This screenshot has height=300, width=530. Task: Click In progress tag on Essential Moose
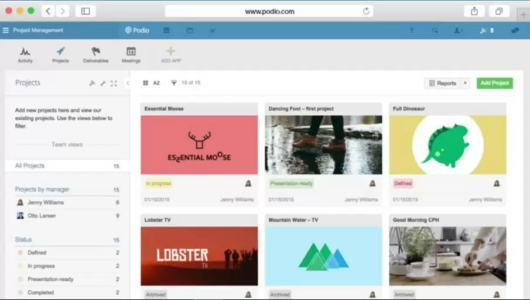point(159,184)
